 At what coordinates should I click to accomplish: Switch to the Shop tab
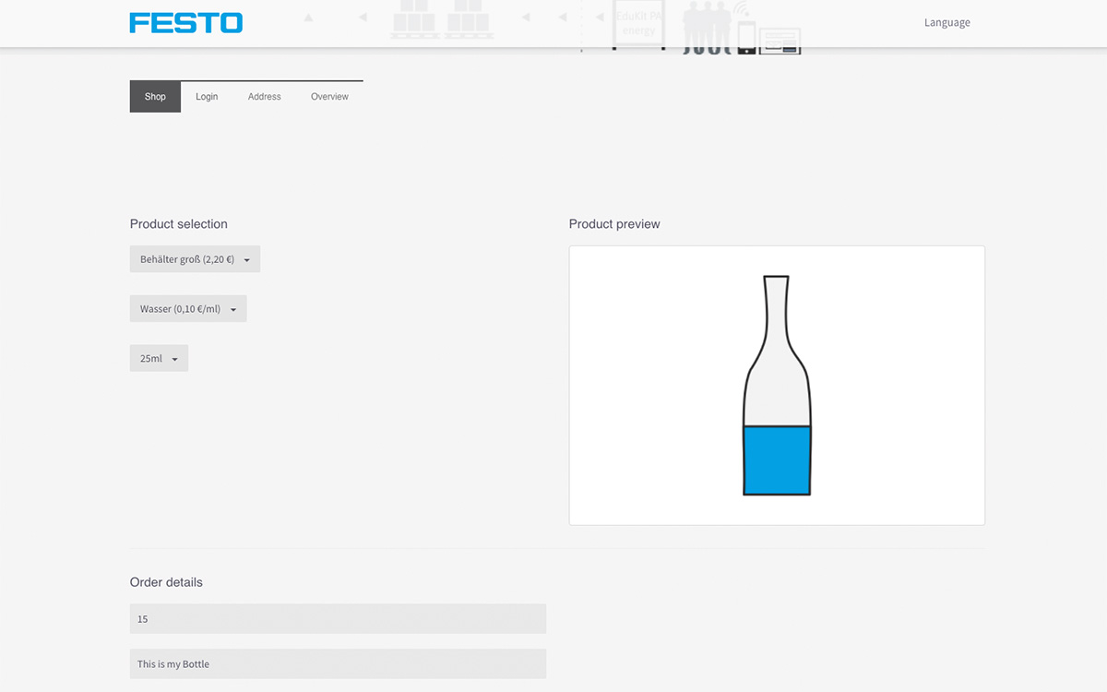(x=155, y=97)
